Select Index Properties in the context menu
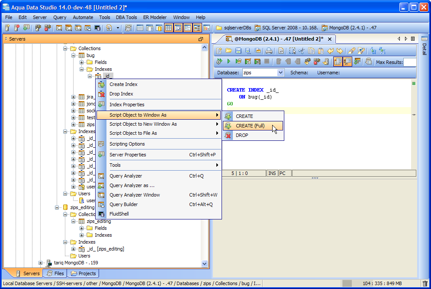431x289 pixels. point(159,105)
